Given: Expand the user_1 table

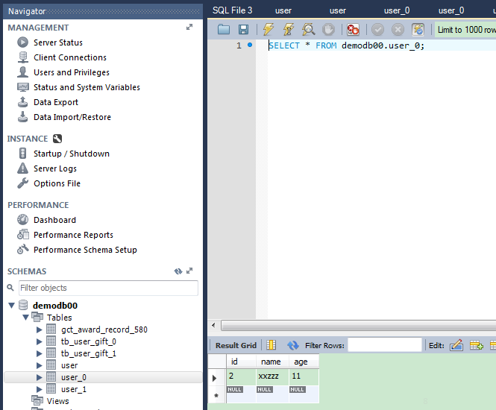Looking at the screenshot, I should [39, 389].
